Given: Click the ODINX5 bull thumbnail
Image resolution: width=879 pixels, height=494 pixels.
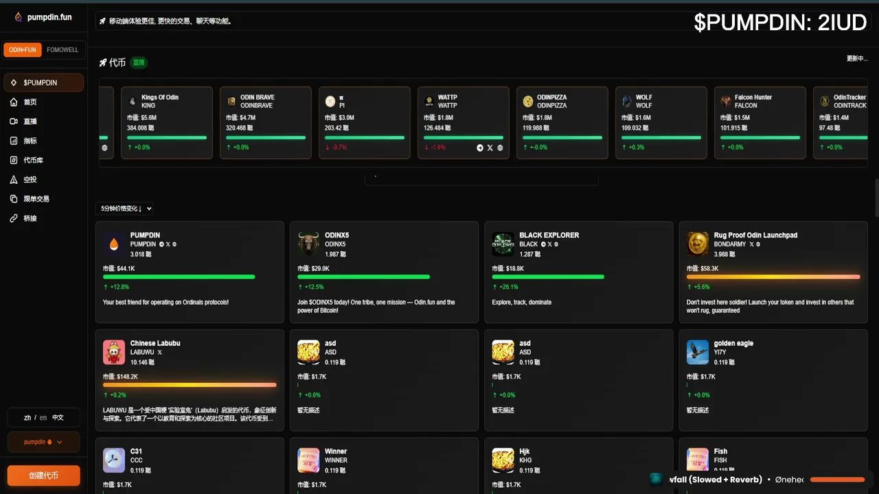Looking at the screenshot, I should coord(308,244).
